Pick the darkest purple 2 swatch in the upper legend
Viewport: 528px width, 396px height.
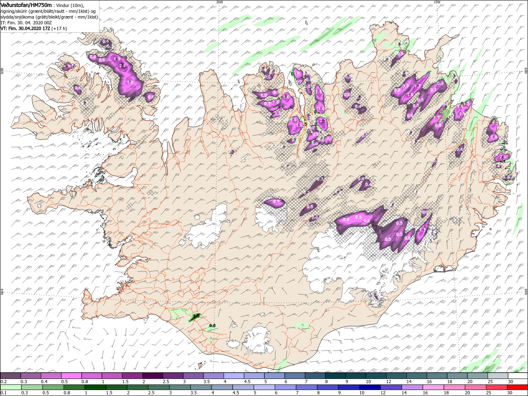point(152,376)
